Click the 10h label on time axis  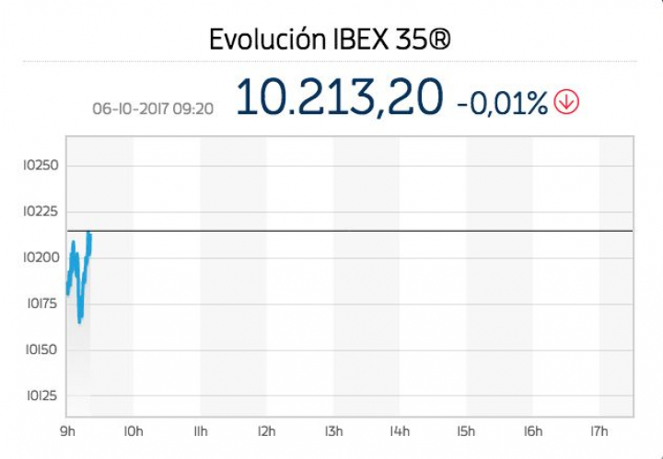tap(134, 430)
